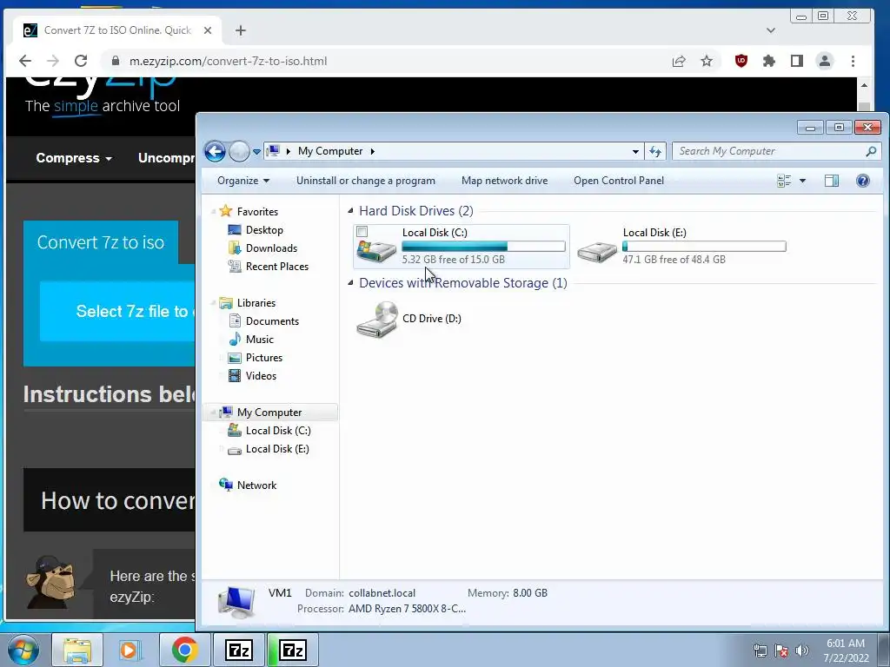This screenshot has height=667, width=890.
Task: Click the Explorer forward arrow button
Action: pos(239,151)
